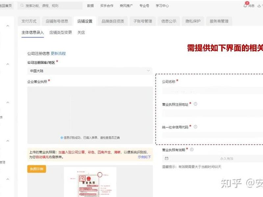Click the uploaded 企业营业执照 image area
Viewport: 263px width, 197px height.
[x=90, y=115]
